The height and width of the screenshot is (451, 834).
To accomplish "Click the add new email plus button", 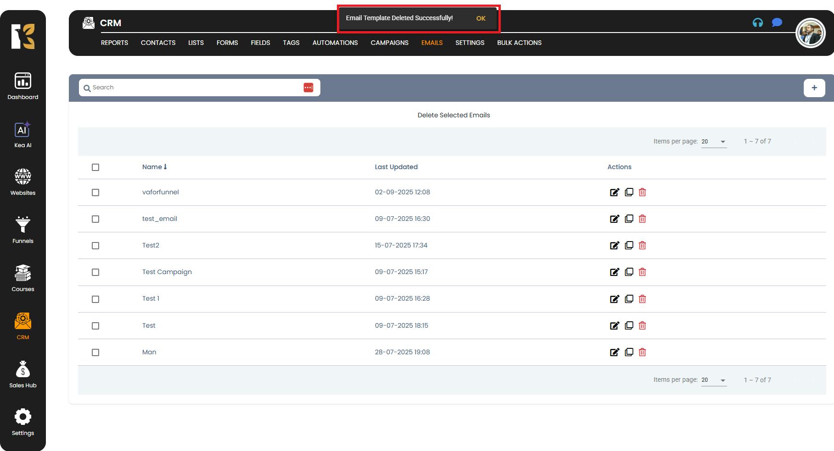I will coord(814,88).
